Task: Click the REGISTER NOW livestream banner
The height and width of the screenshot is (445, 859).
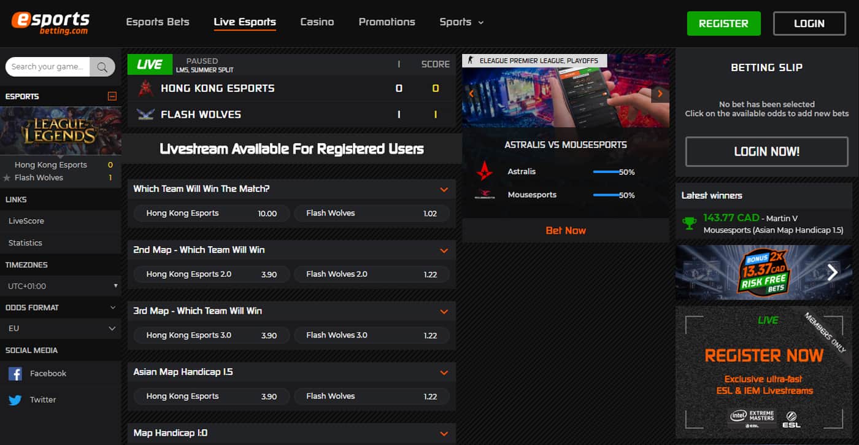Action: pyautogui.click(x=764, y=372)
